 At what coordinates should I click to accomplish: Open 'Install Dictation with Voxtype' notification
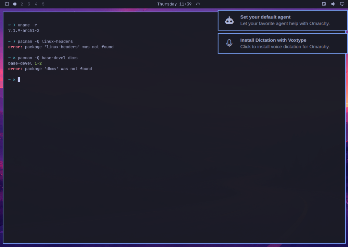click(x=283, y=43)
